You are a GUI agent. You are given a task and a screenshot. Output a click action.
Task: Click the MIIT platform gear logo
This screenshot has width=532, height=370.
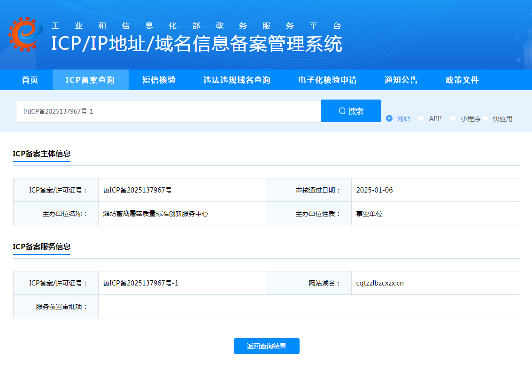[25, 34]
